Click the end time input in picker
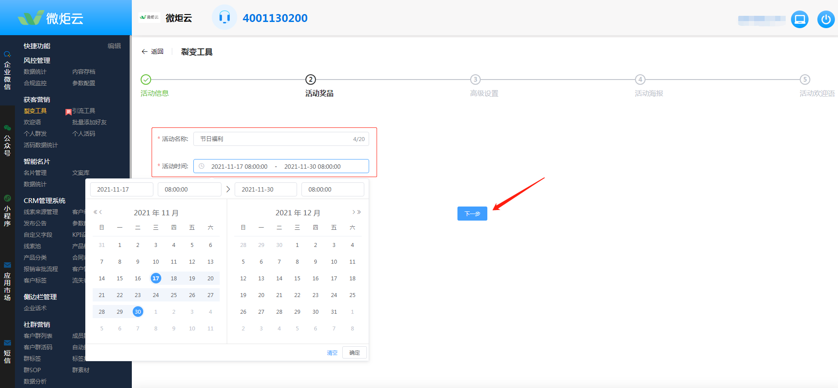838x388 pixels. pos(333,189)
